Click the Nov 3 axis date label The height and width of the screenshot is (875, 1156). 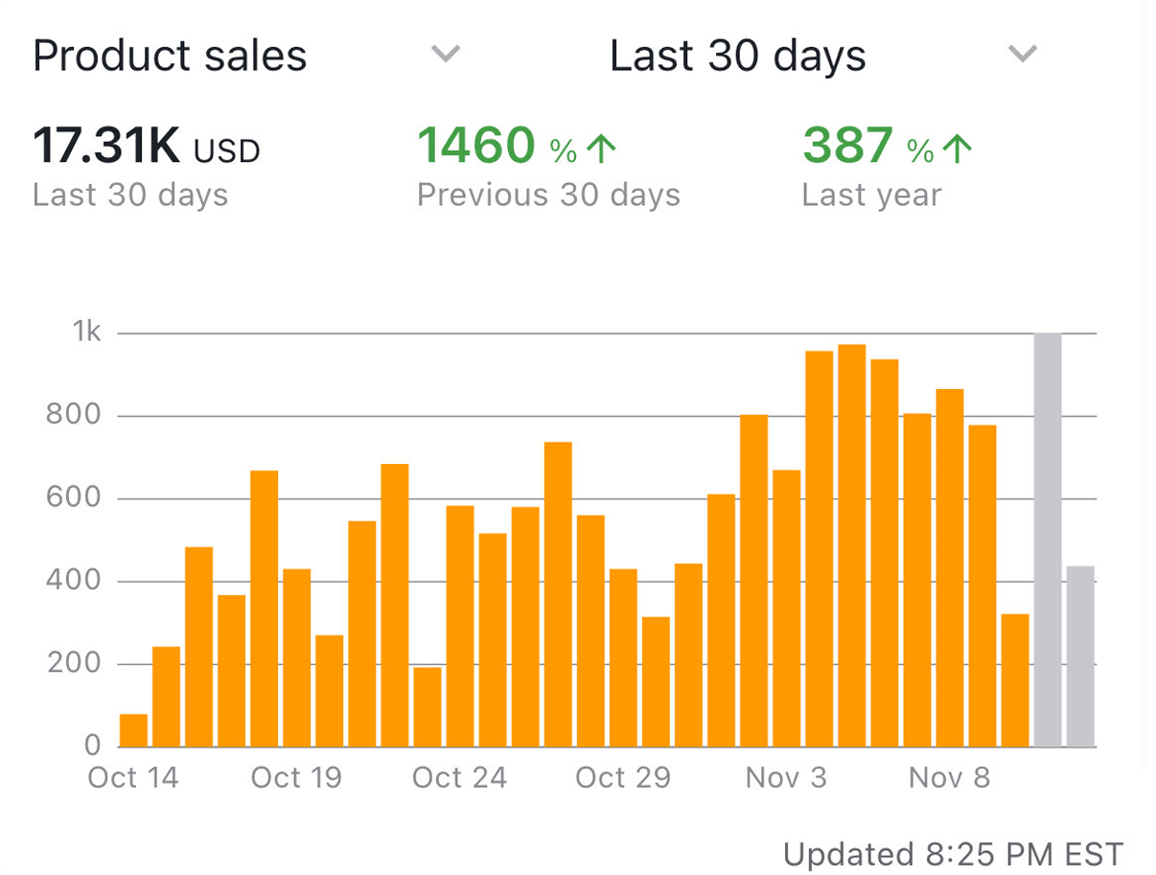tap(786, 777)
